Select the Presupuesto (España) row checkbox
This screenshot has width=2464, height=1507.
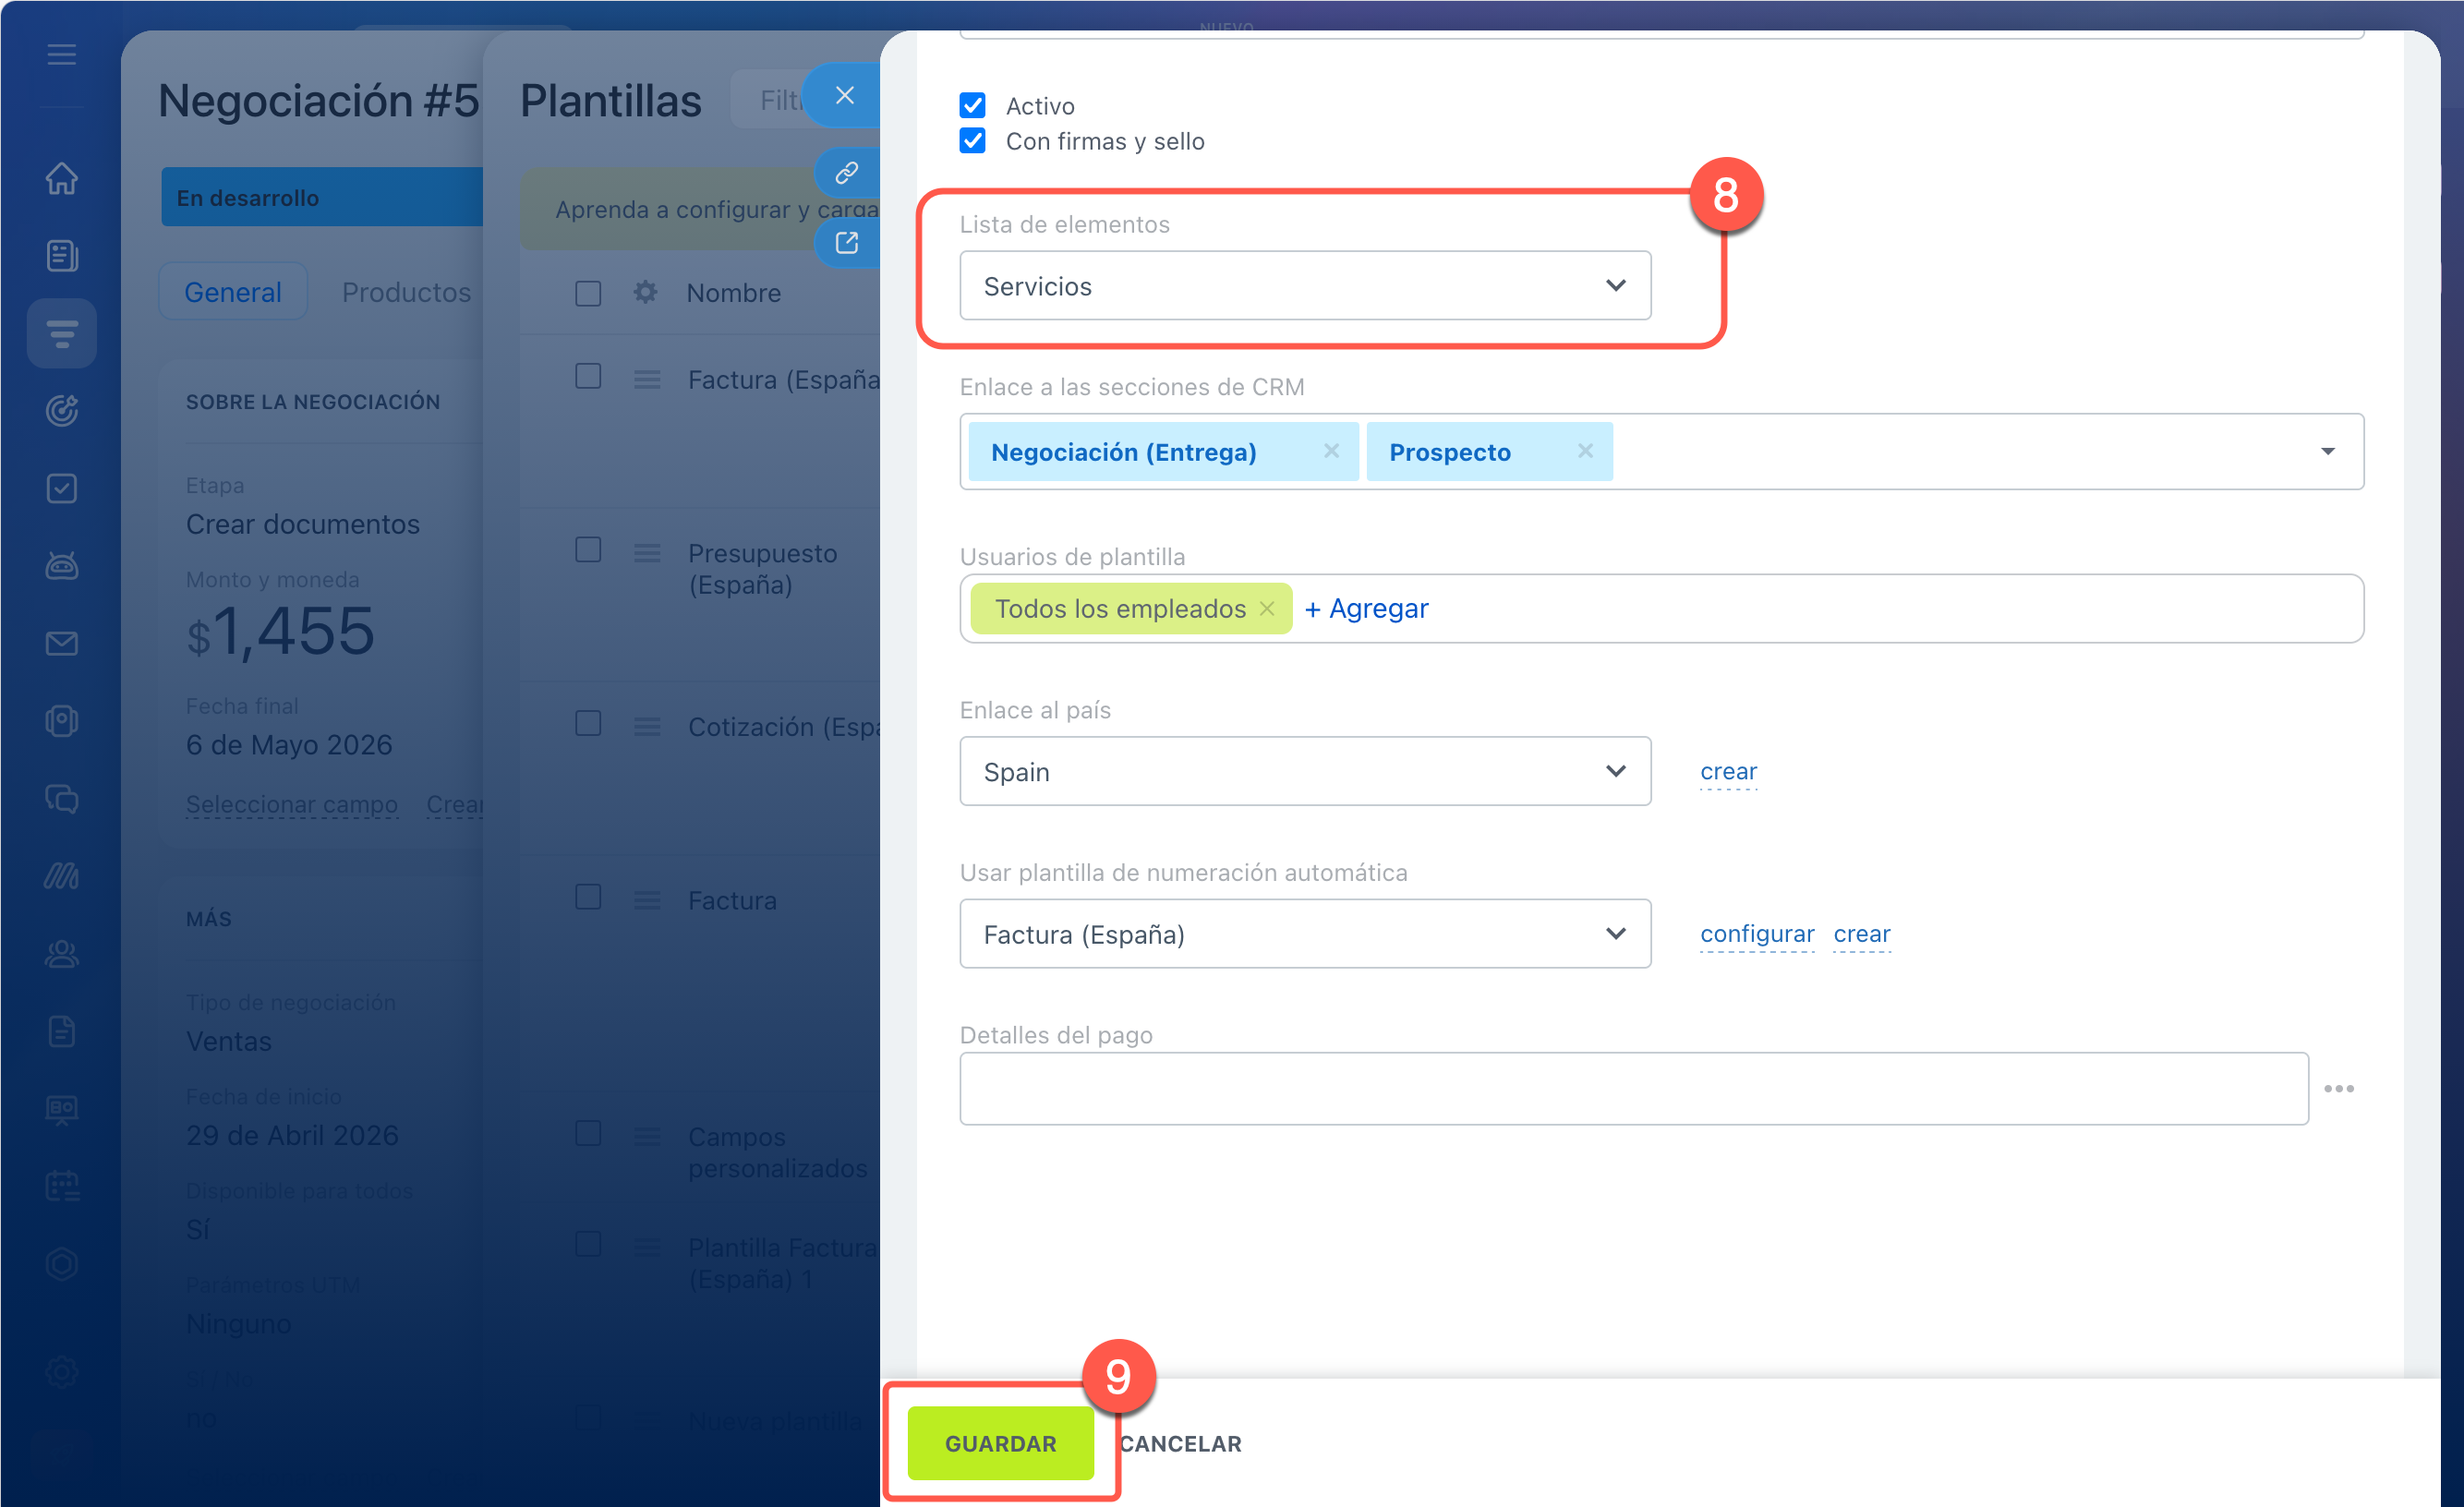588,550
